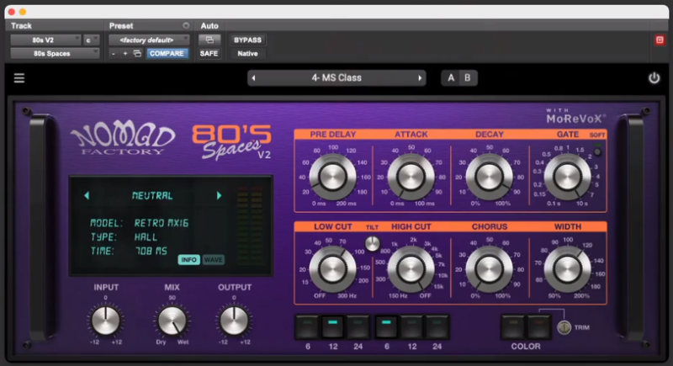Click the COMPARE button
Image resolution: width=673 pixels, height=366 pixels.
click(x=167, y=53)
